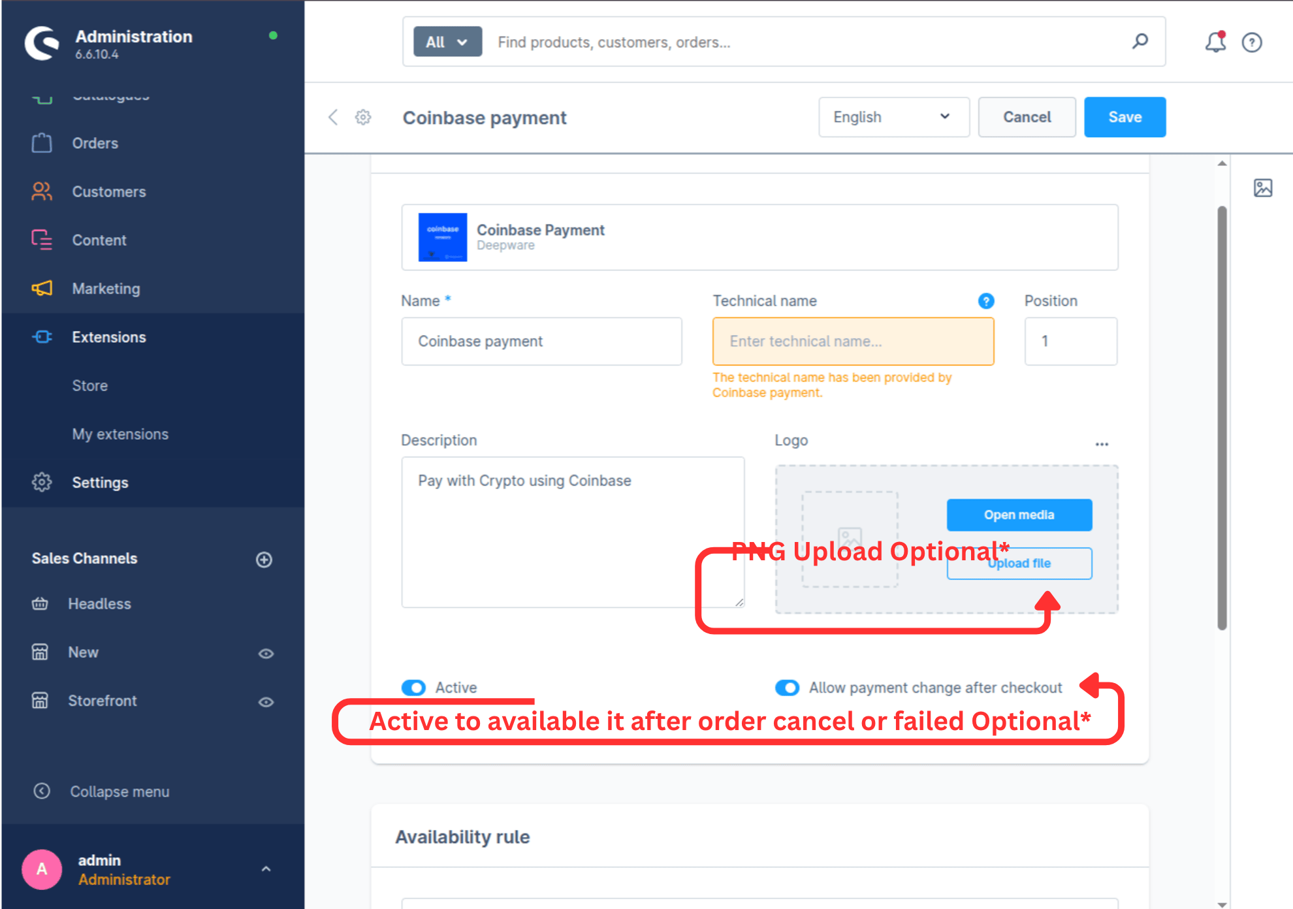1293x909 pixels.
Task: Click the Settings gear icon in sidebar
Action: 42,482
